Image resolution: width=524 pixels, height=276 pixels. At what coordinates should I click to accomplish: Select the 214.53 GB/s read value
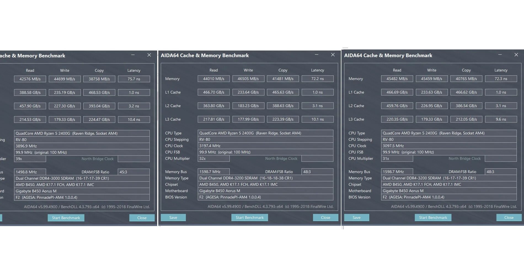point(30,120)
